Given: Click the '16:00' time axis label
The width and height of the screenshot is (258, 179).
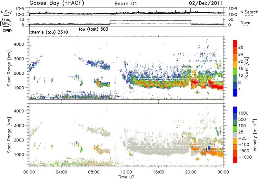Looking at the screenshot, I should (x=158, y=172).
